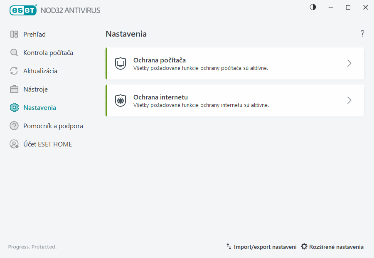Image resolution: width=374 pixels, height=258 pixels.
Task: Open Rozšírené nastavenia
Action: pyautogui.click(x=336, y=246)
